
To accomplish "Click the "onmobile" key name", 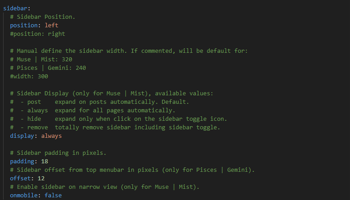I will (x=26, y=195).
